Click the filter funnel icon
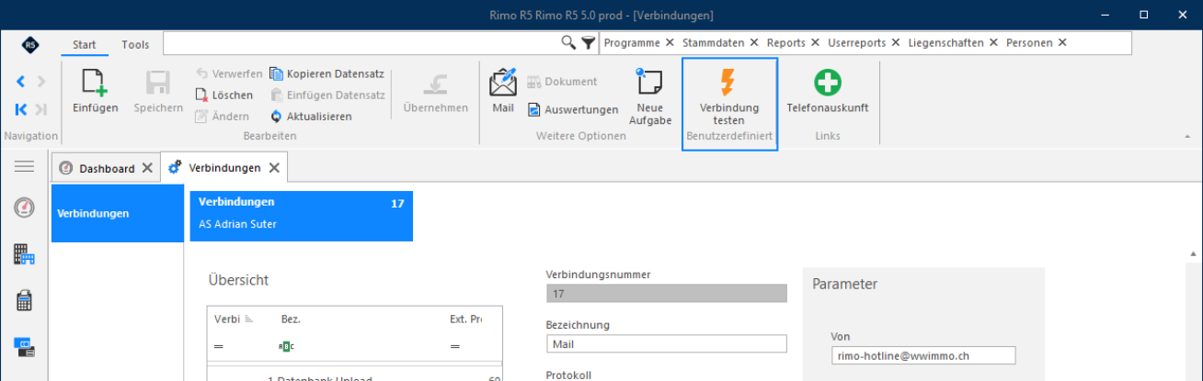Viewport: 1203px width, 381px height. click(x=589, y=42)
